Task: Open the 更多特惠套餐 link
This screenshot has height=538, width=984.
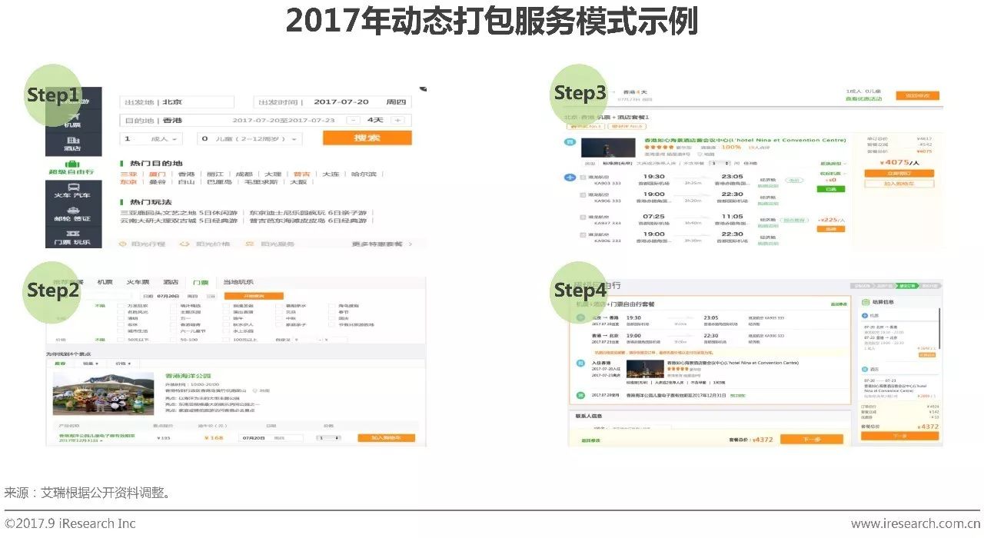Action: 381,244
